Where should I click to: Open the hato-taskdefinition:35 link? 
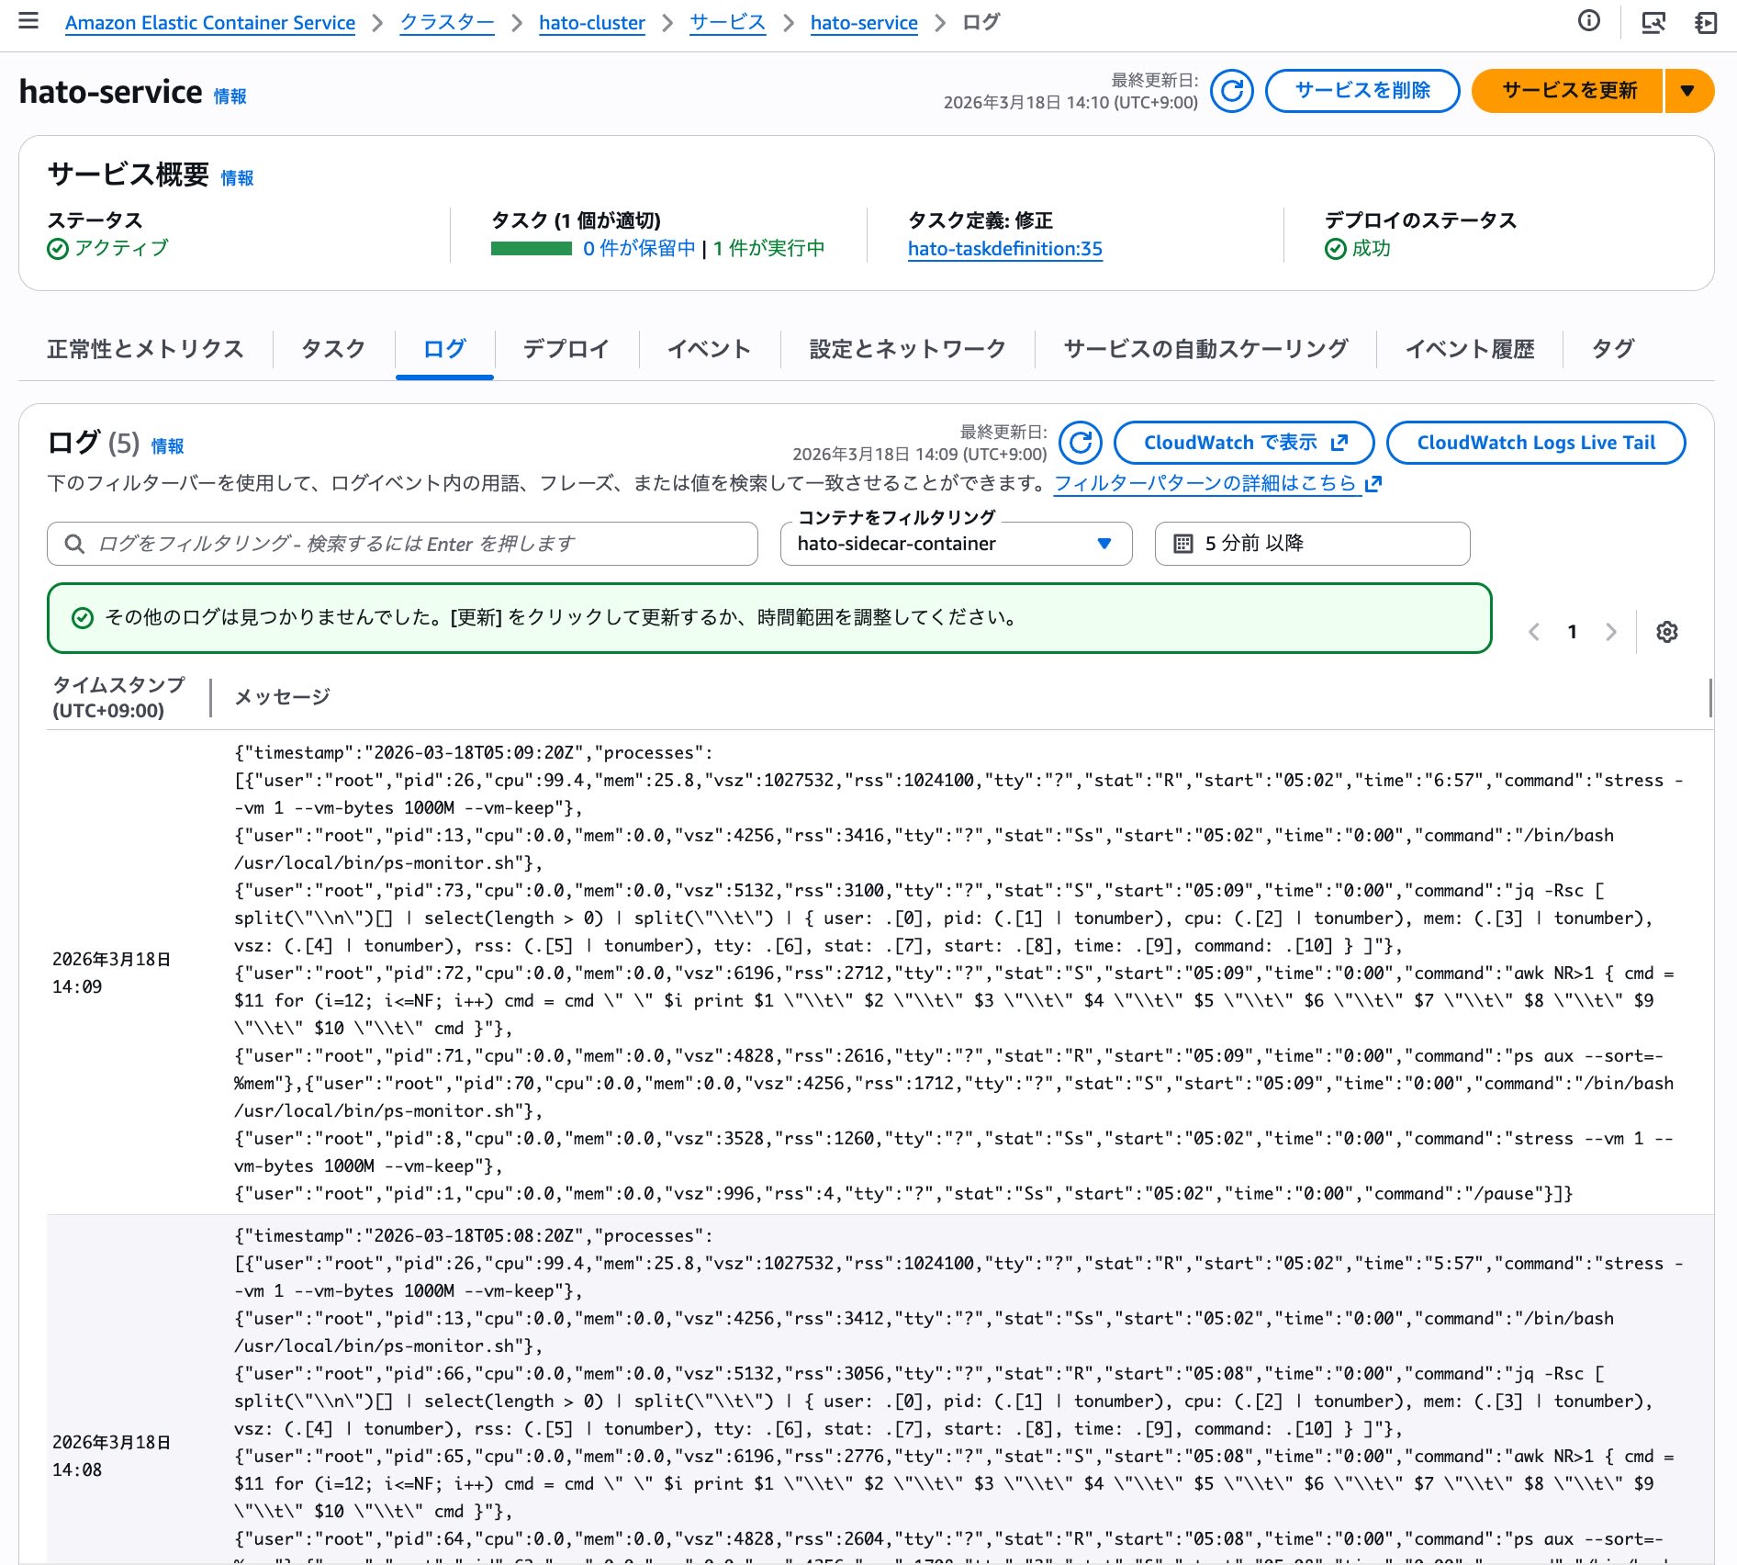tap(1004, 249)
